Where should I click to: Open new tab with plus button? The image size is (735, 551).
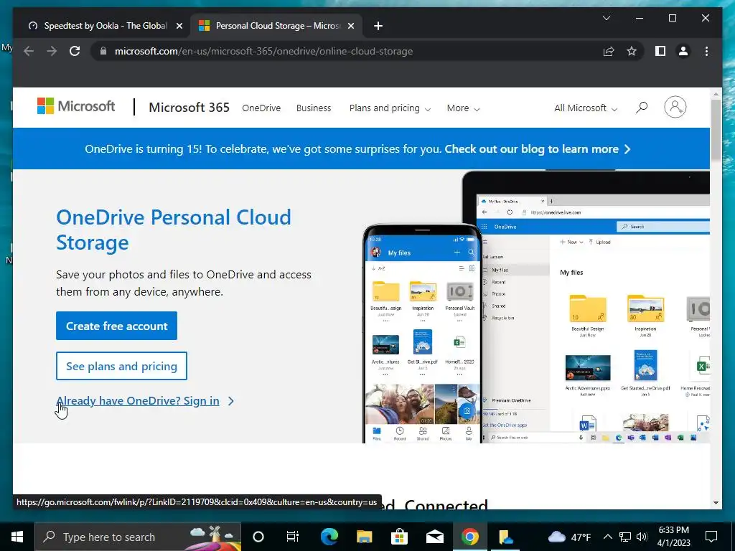click(x=378, y=26)
